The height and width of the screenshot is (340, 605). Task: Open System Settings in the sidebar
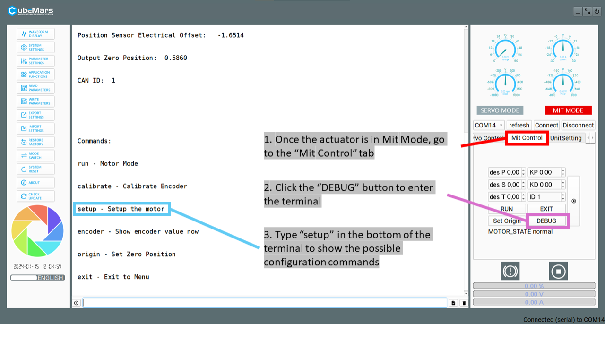coord(35,47)
